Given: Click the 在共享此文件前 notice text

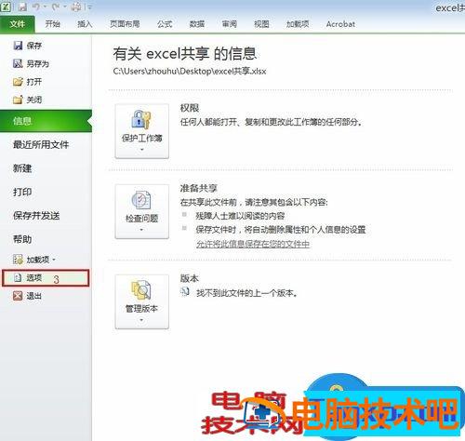Looking at the screenshot, I should [x=254, y=202].
